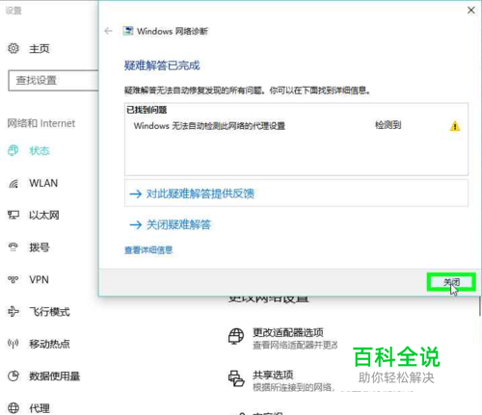Click the VPN icon in sidebar

click(x=13, y=279)
